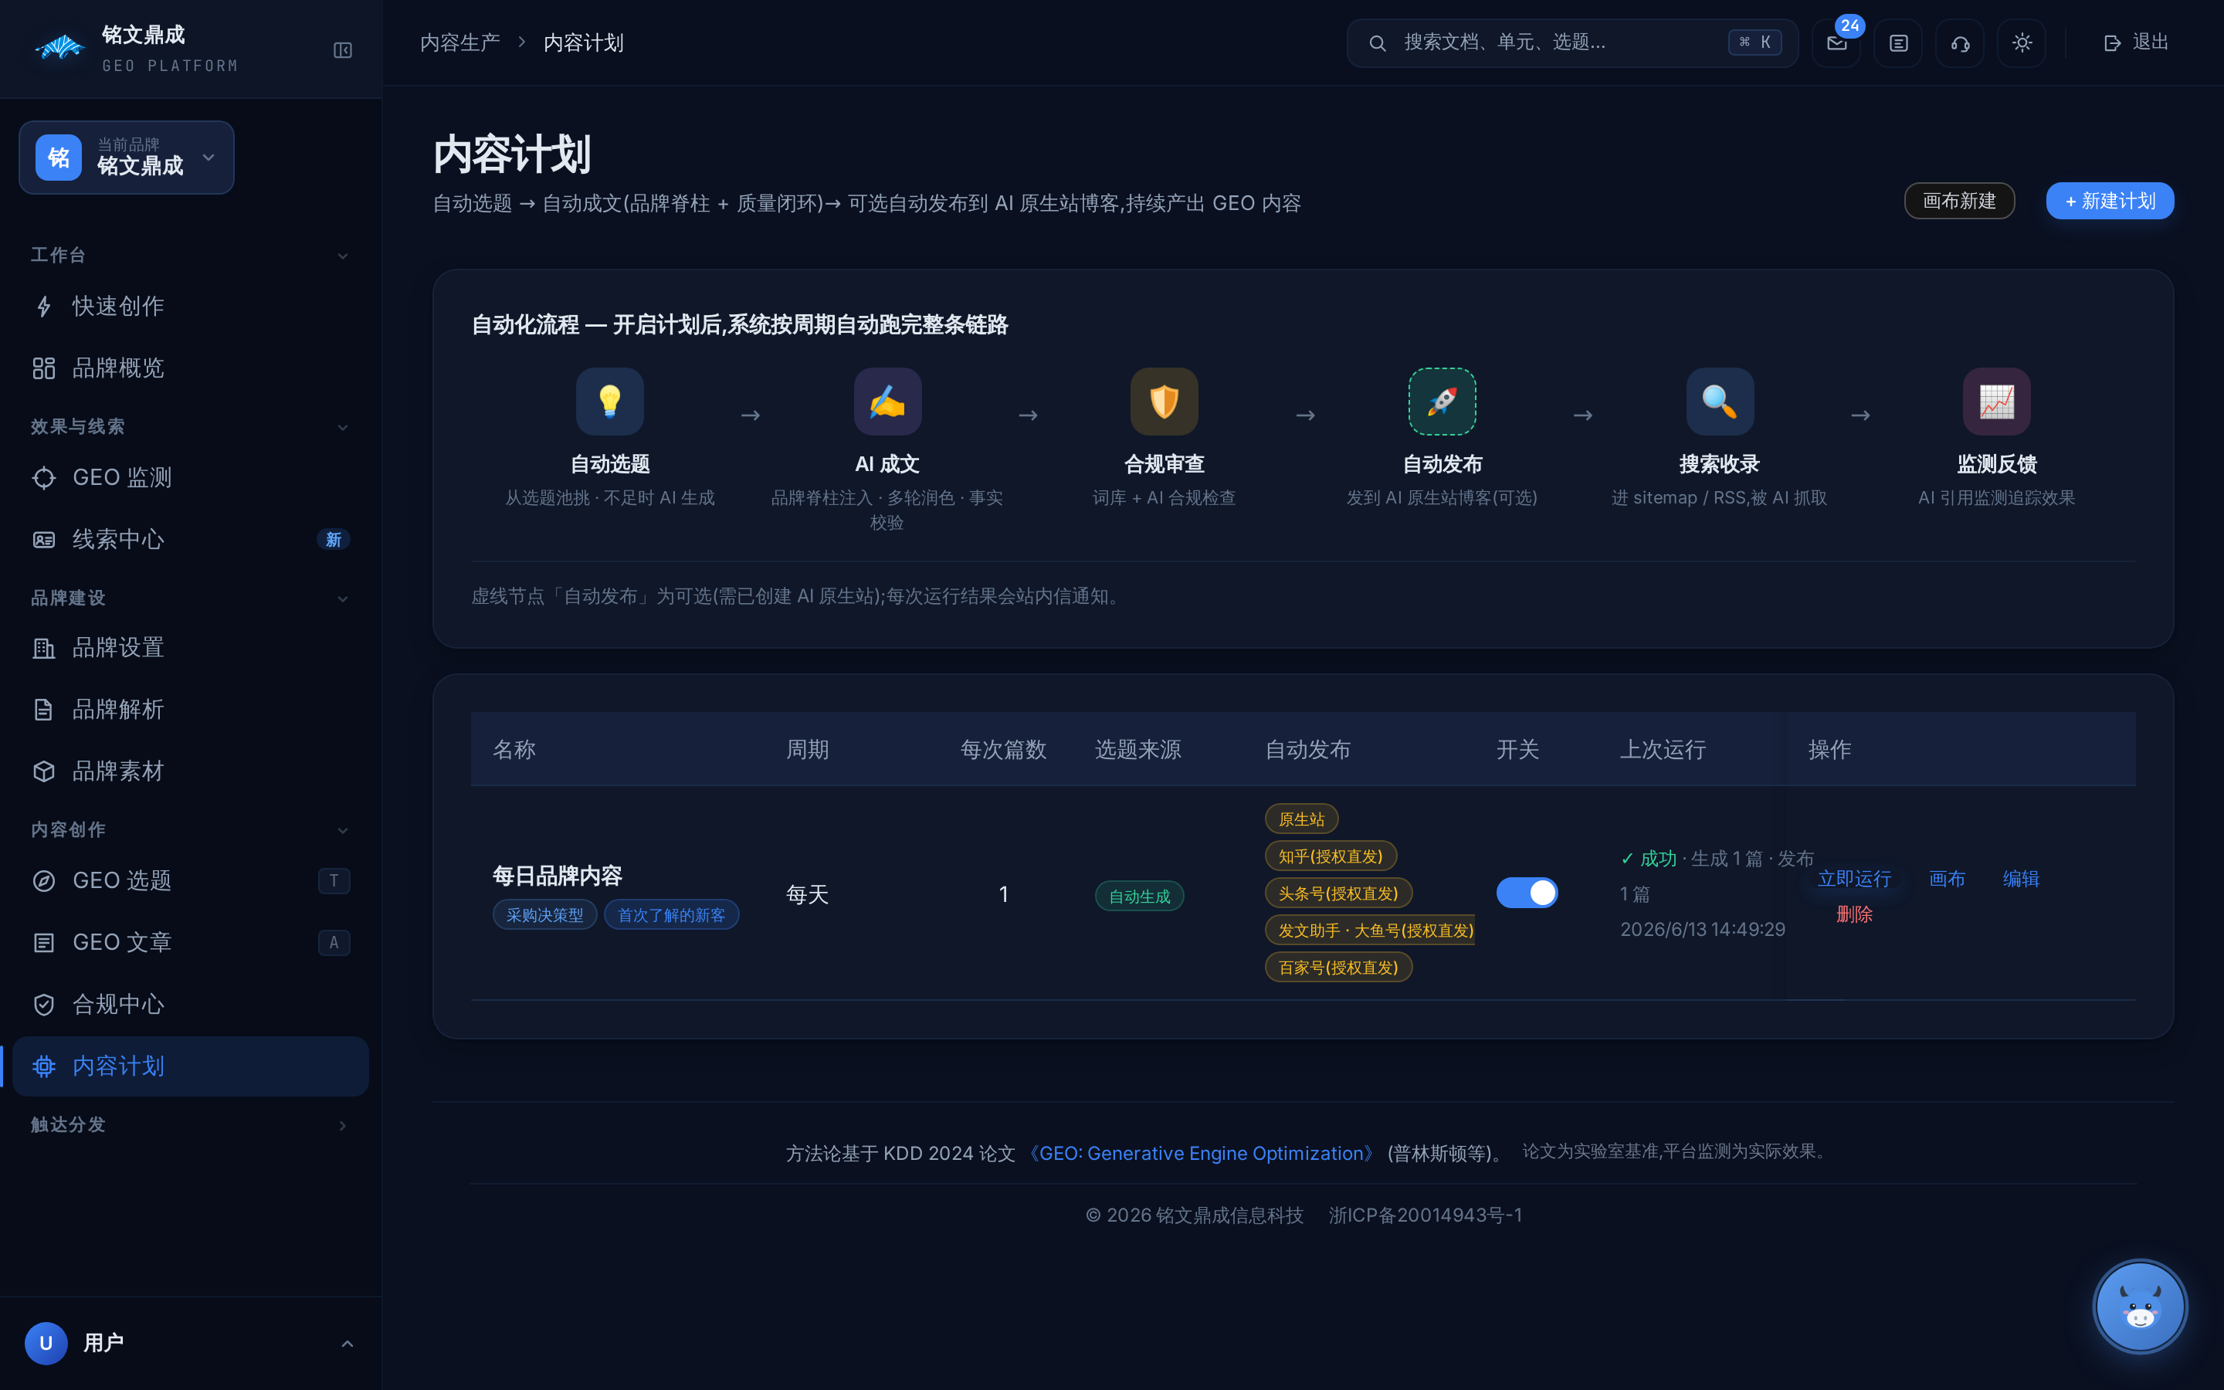Click 立即运行 for 每日品牌内容

[1853, 878]
